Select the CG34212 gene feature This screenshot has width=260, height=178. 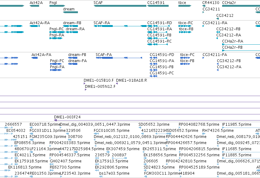218,19
